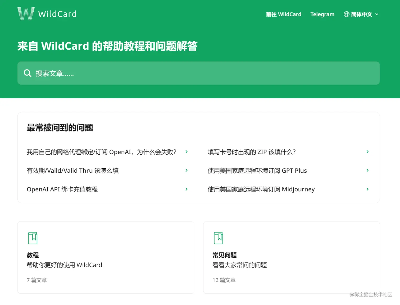Open the Telegram link in the header
The width and height of the screenshot is (400, 305).
(x=322, y=14)
